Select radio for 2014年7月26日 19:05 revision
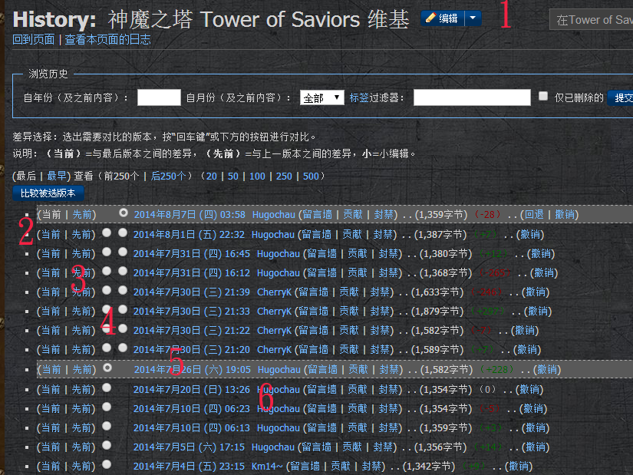This screenshot has width=633, height=475. click(107, 368)
